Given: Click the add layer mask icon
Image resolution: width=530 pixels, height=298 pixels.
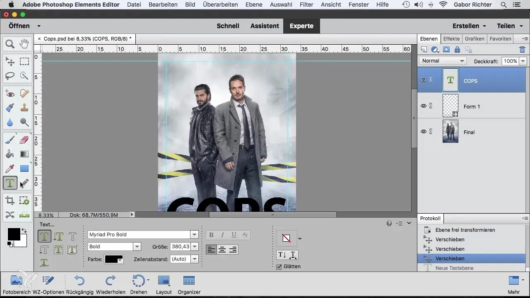Looking at the screenshot, I should [x=446, y=50].
